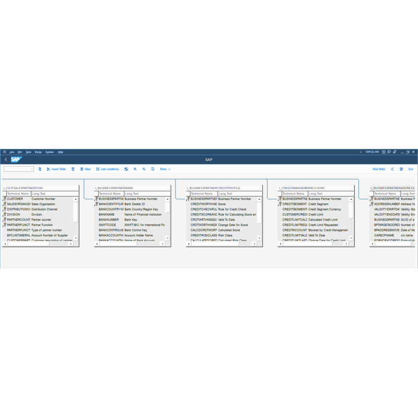
Task: Select the zoom in magnifier icon
Action: pos(136,169)
